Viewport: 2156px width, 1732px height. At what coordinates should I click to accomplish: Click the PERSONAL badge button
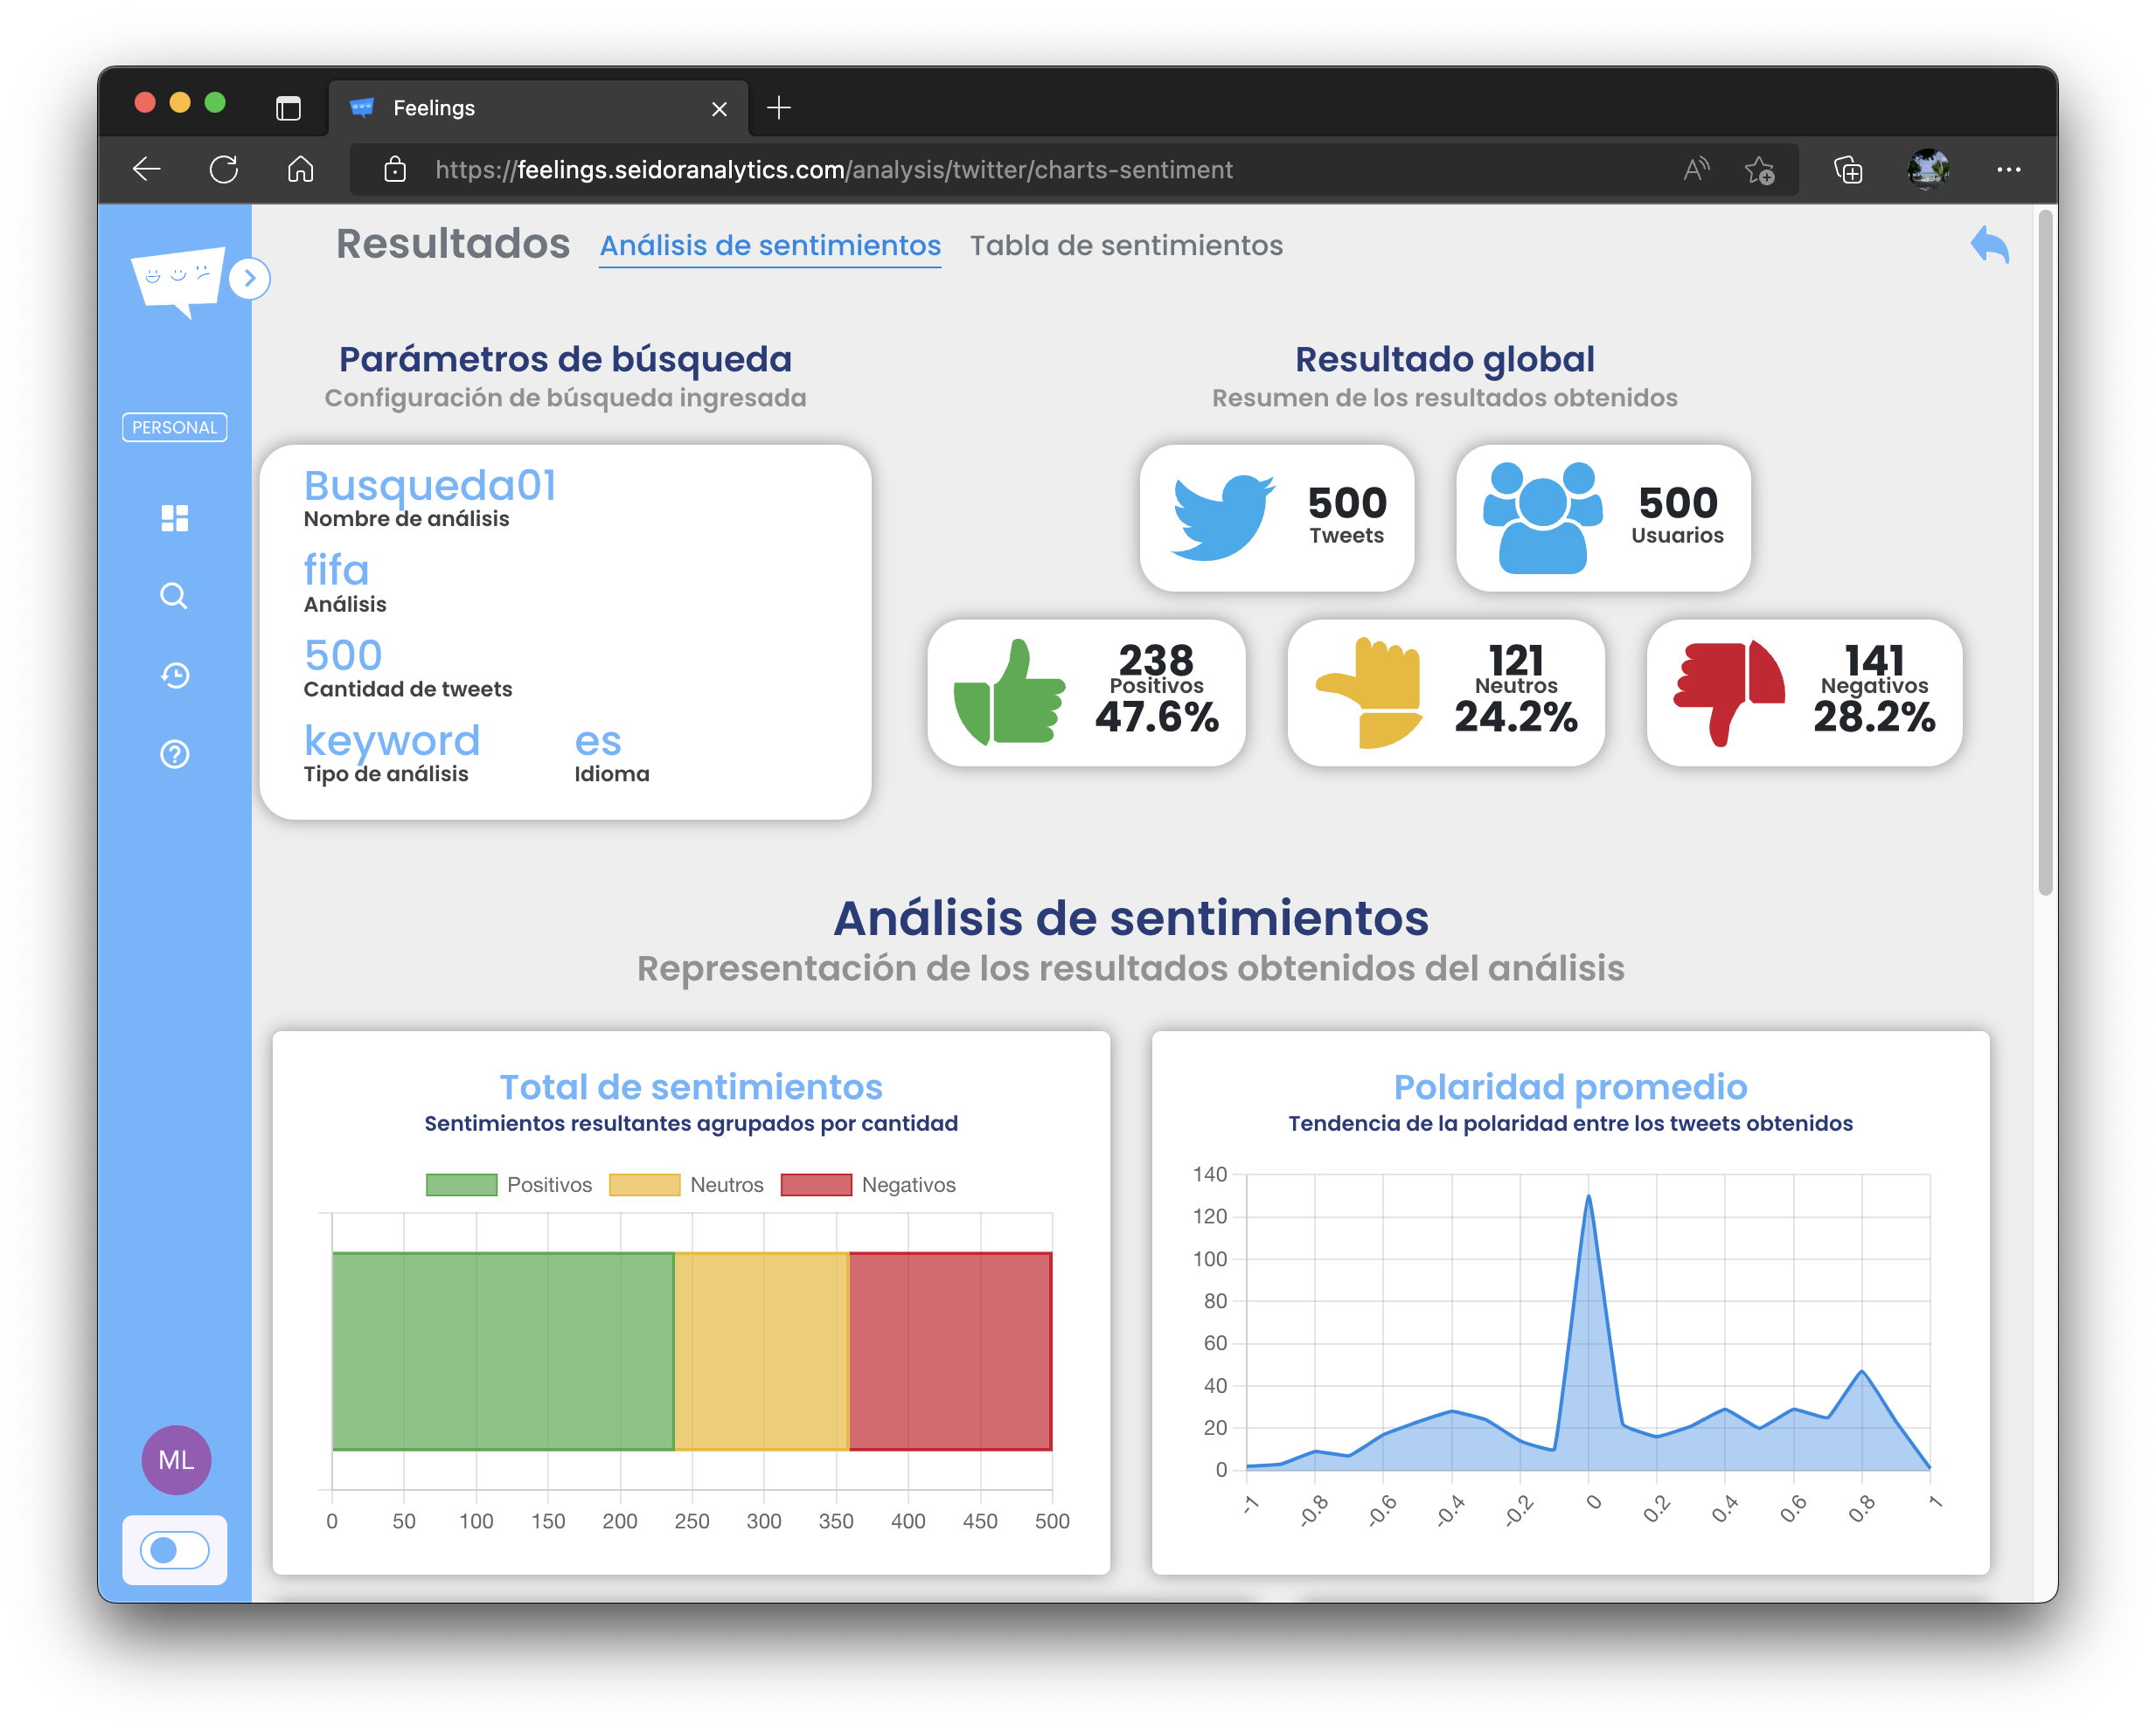coord(175,427)
